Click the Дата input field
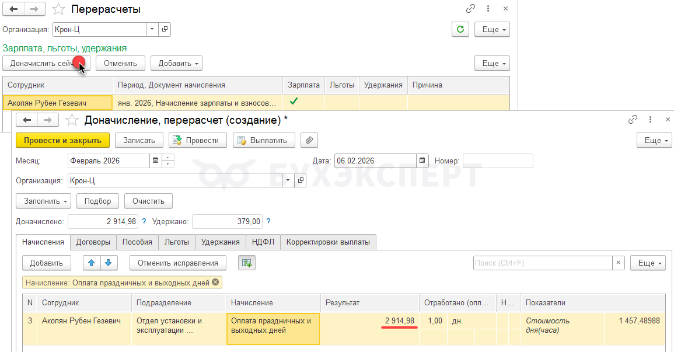Viewport: 674px width, 352px height. point(375,161)
